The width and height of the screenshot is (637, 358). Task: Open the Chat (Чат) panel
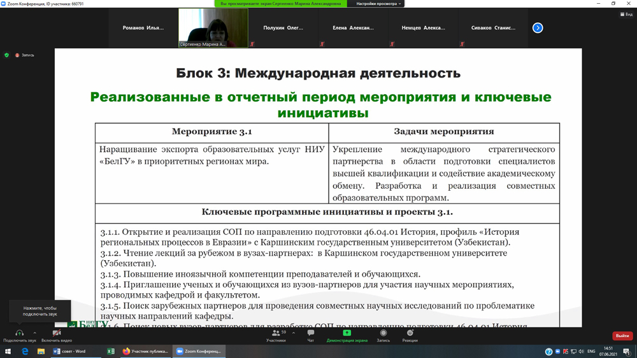click(311, 334)
